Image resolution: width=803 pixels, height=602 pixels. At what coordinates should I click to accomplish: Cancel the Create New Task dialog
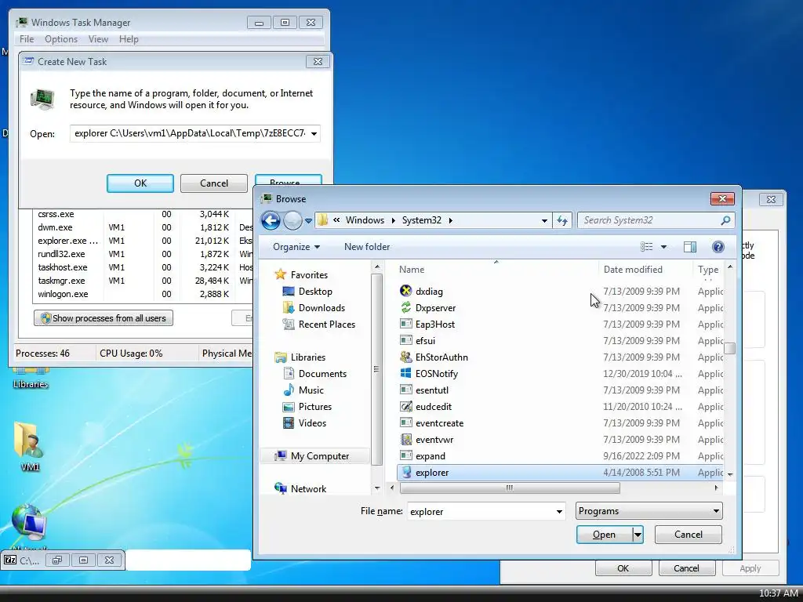pyautogui.click(x=214, y=183)
